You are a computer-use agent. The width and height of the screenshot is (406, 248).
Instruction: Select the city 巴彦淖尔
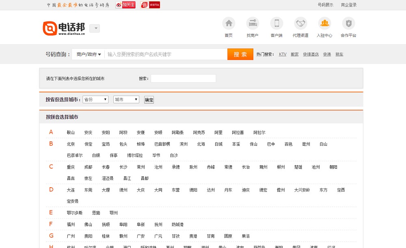75,156
